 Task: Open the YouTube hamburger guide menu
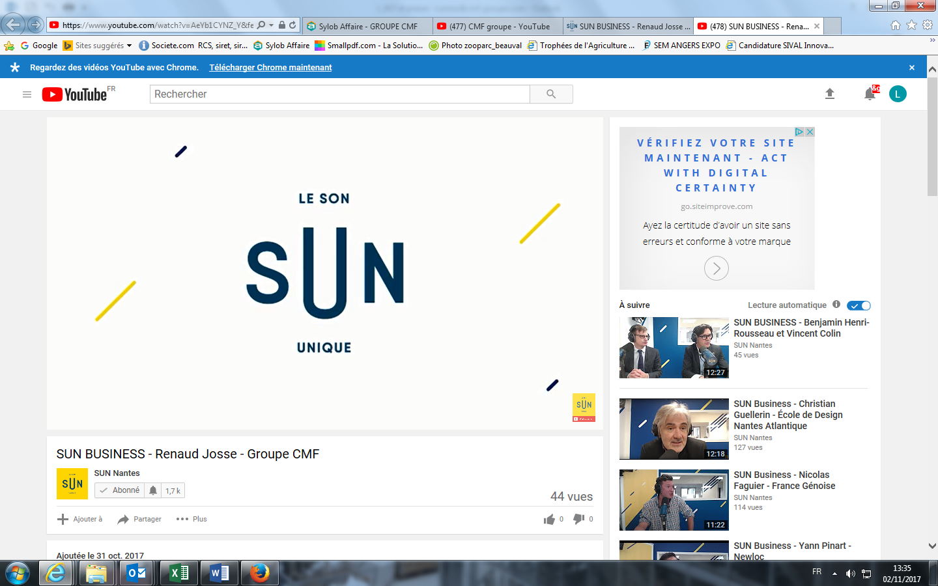(27, 94)
